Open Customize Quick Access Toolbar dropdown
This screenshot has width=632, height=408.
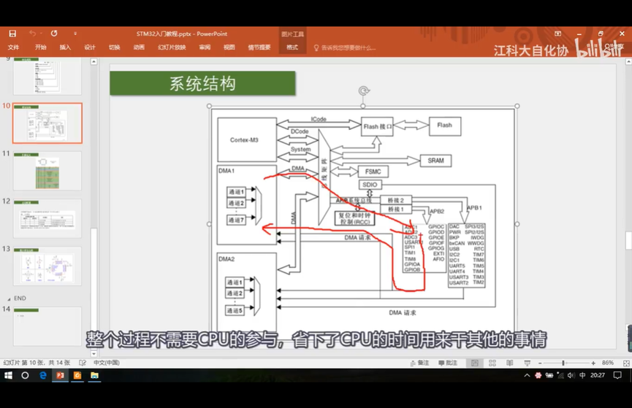pyautogui.click(x=75, y=34)
